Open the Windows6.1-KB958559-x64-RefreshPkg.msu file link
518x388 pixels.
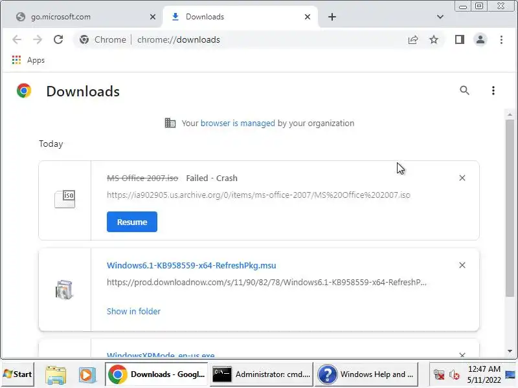tap(191, 266)
